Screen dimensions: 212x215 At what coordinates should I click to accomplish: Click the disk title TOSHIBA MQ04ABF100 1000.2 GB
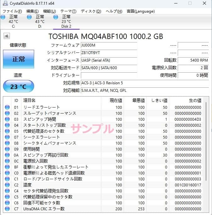[106, 36]
